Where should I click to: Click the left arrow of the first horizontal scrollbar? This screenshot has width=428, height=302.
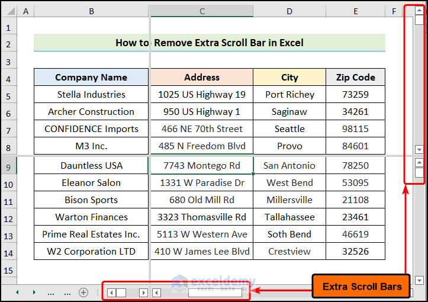coord(111,293)
